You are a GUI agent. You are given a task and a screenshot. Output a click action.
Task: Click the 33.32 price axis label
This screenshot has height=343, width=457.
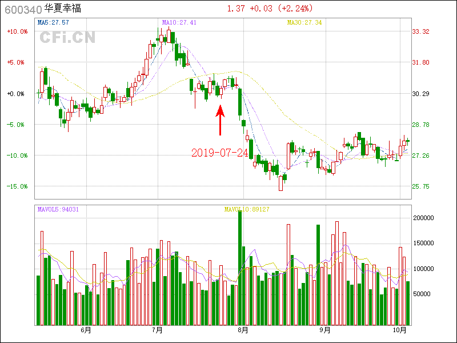pos(421,32)
